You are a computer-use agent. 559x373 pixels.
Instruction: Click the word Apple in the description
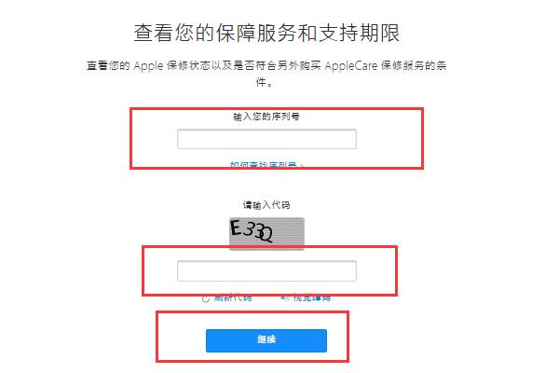coord(148,66)
